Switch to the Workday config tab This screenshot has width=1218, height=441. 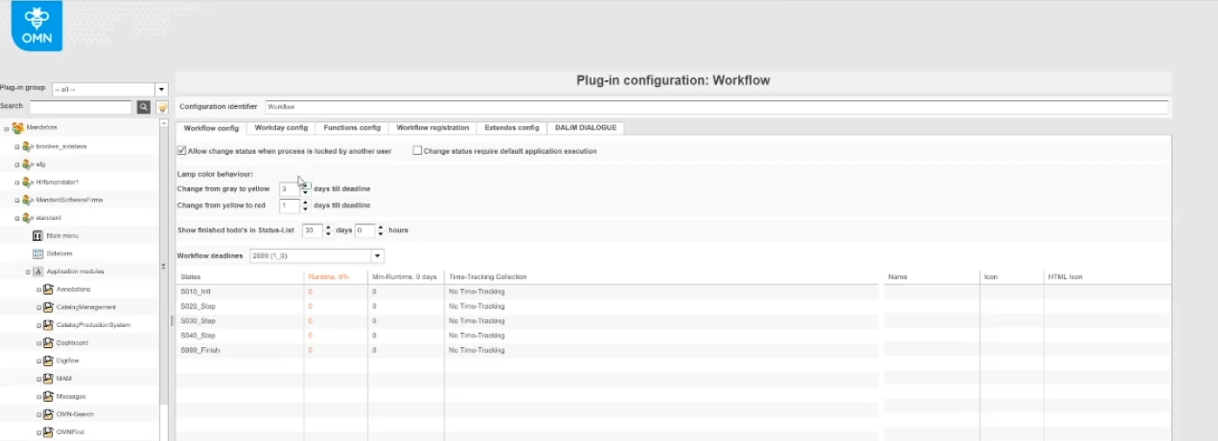click(x=281, y=128)
